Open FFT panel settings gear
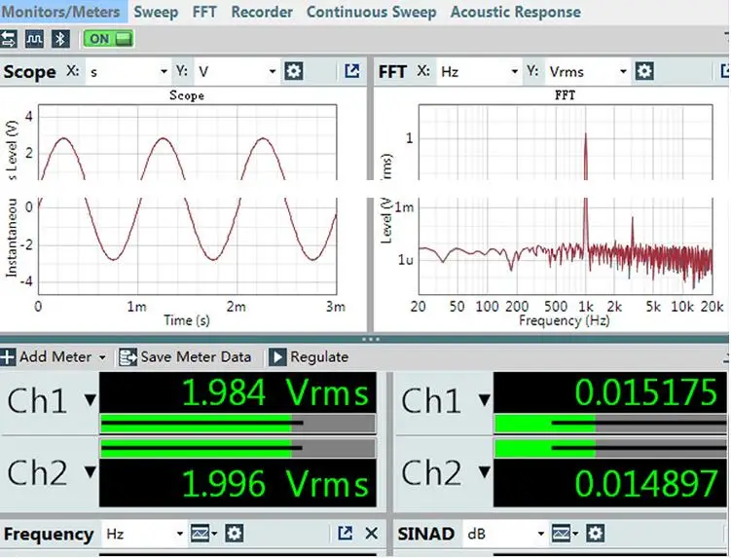 tap(646, 71)
